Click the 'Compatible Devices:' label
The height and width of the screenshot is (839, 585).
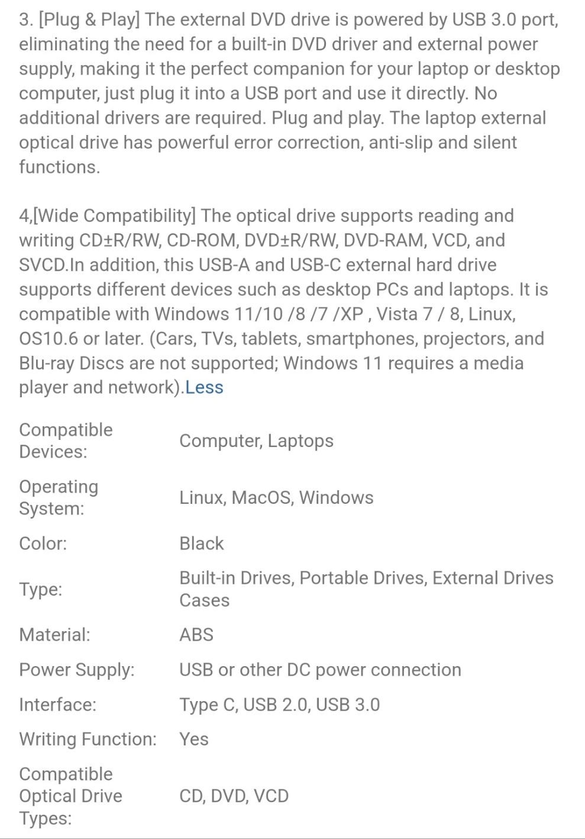[x=66, y=441]
